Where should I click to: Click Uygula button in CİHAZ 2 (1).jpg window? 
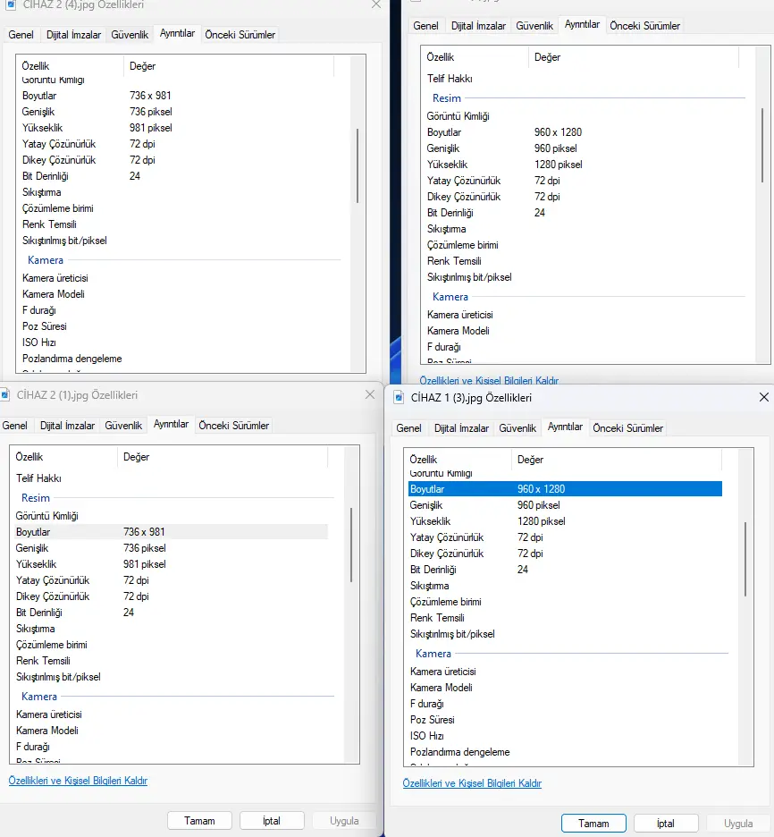pos(344,820)
